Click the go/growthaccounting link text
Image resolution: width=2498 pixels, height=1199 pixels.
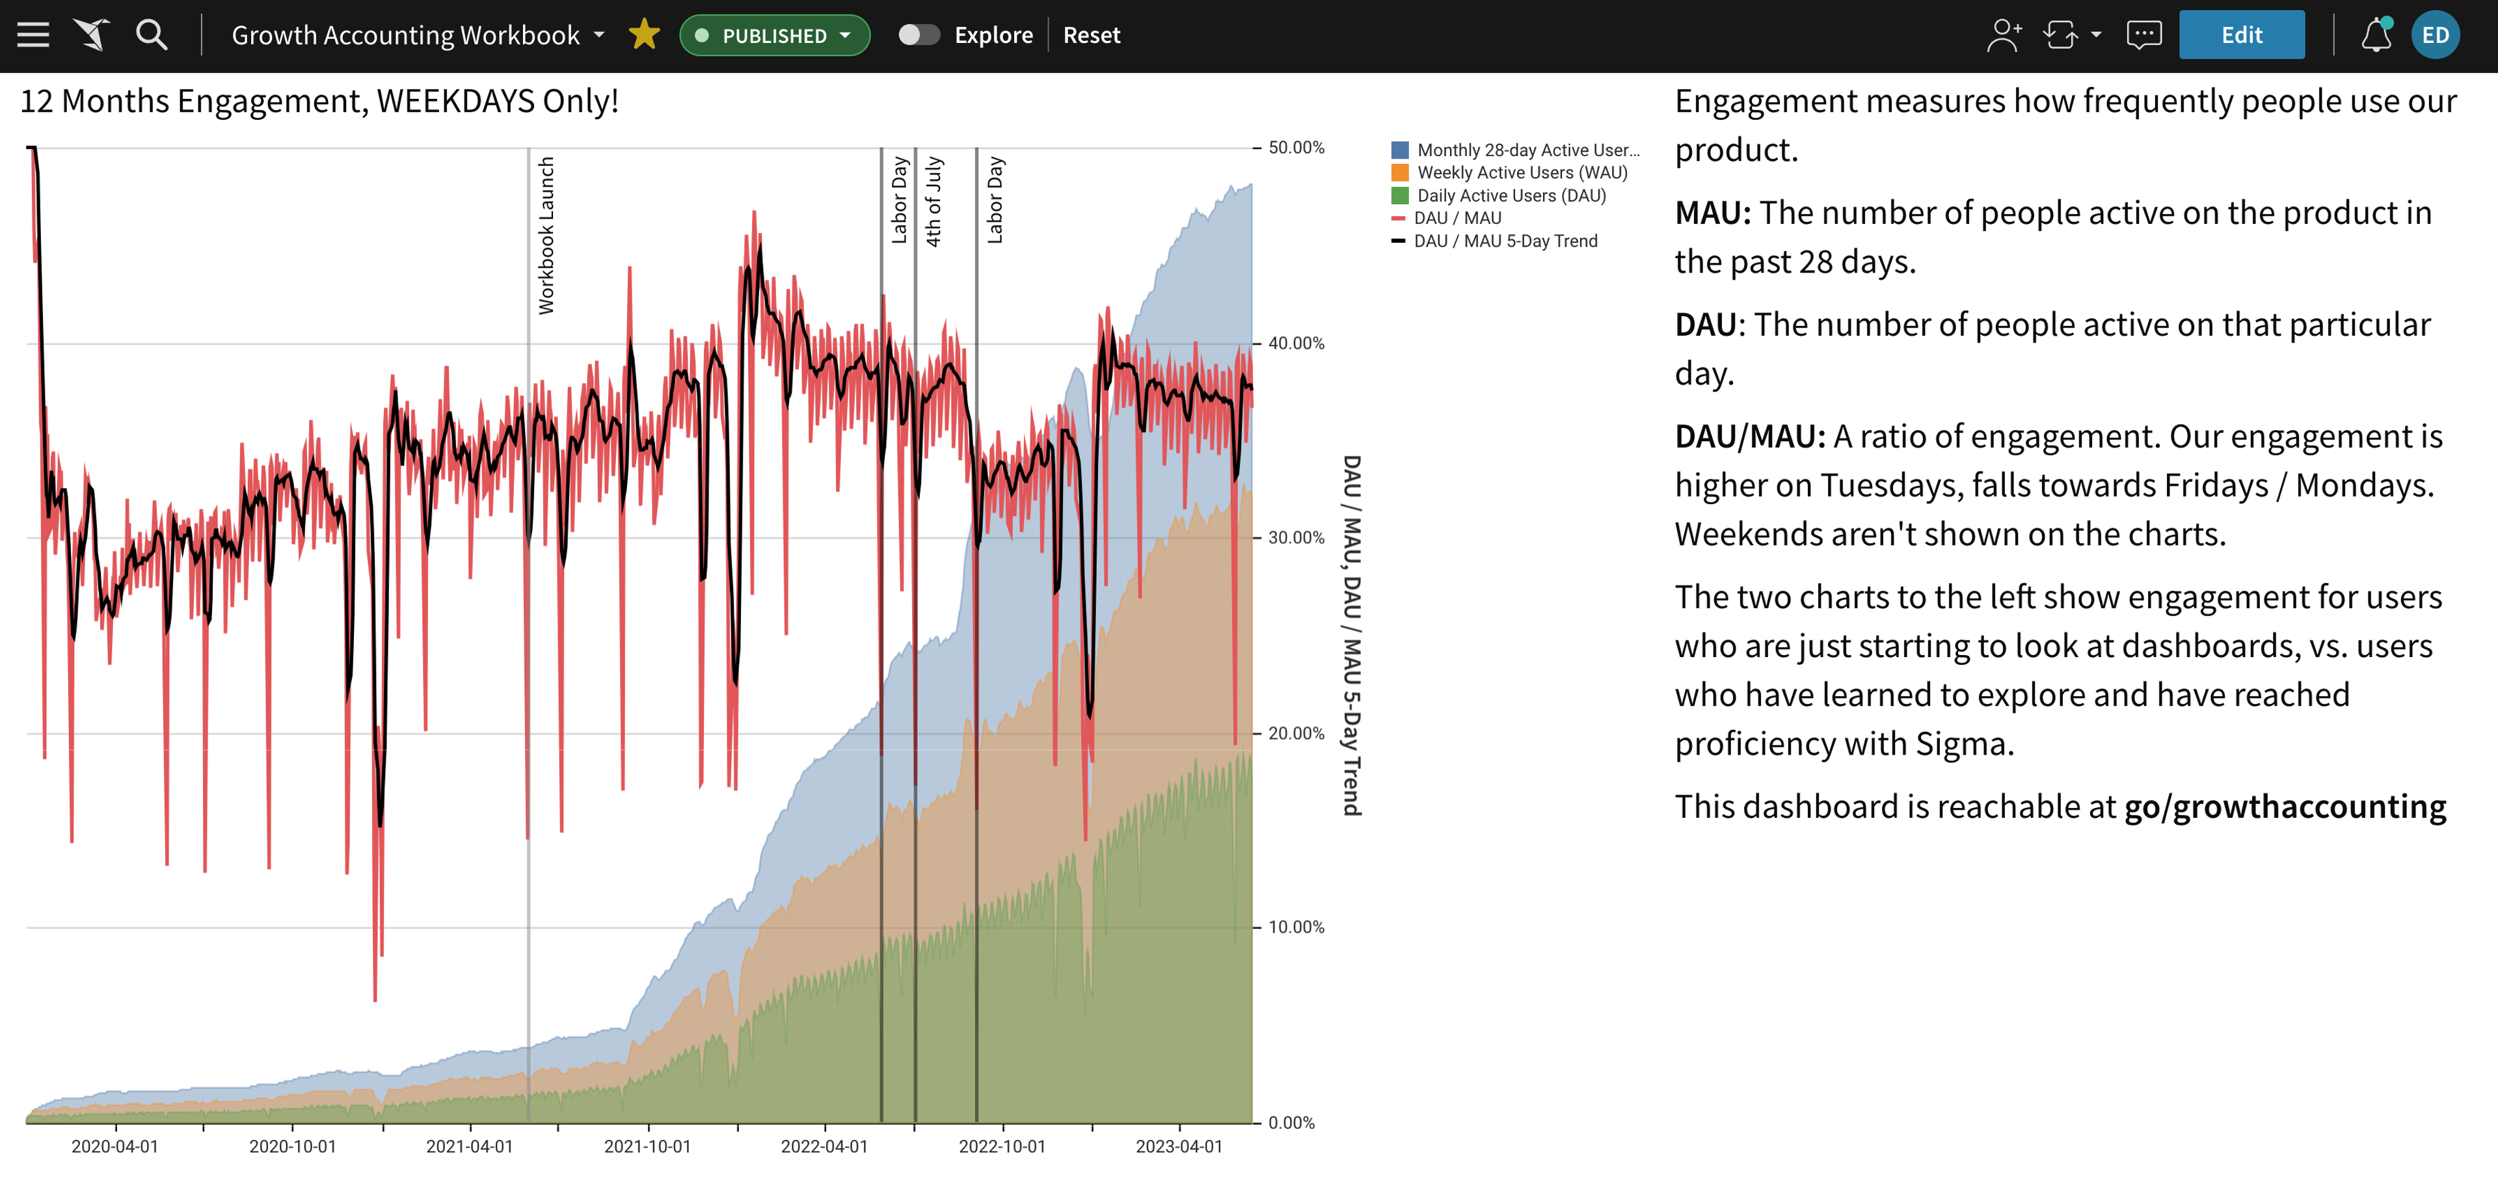click(2285, 806)
